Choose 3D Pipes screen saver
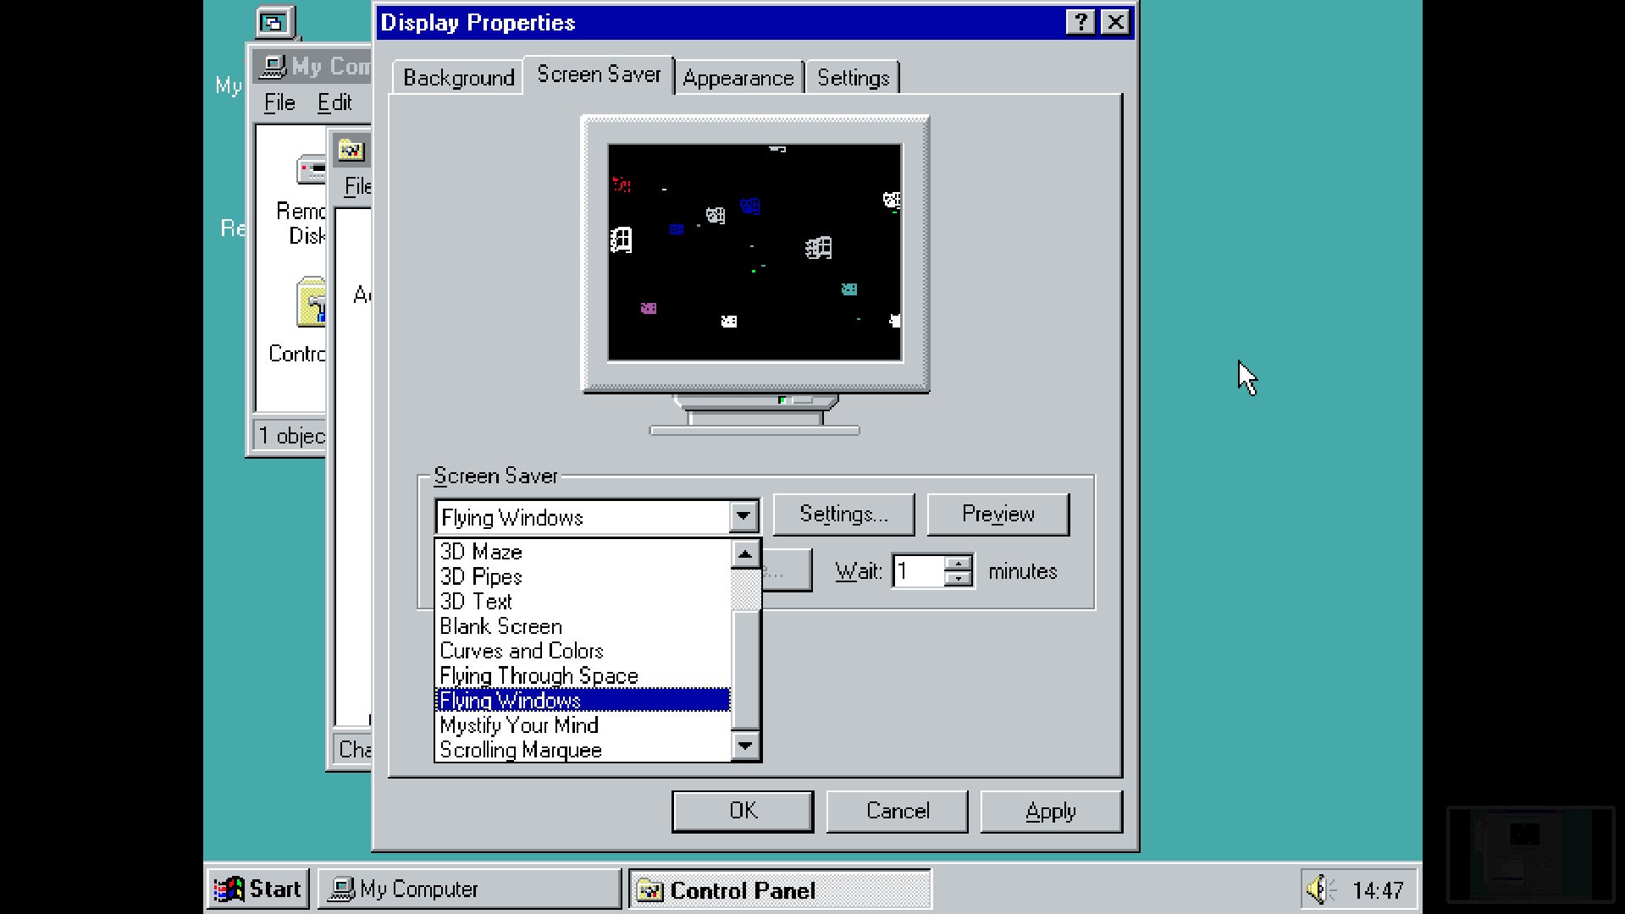The width and height of the screenshot is (1625, 914). (x=583, y=577)
